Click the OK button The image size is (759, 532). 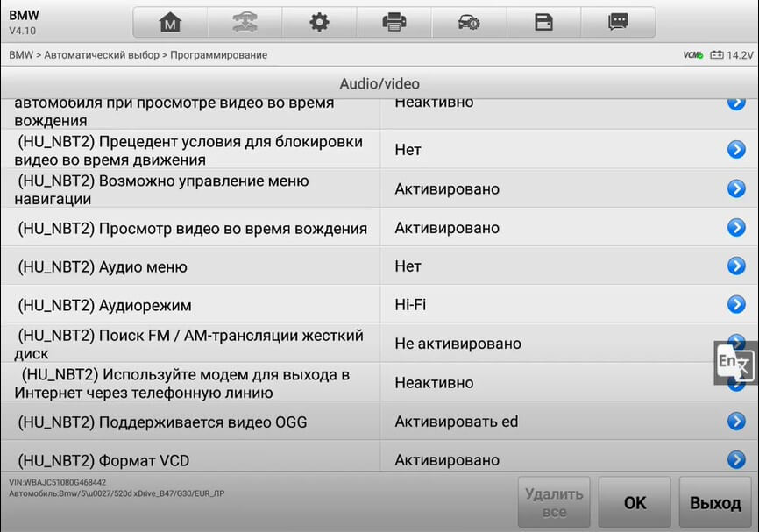tap(635, 502)
